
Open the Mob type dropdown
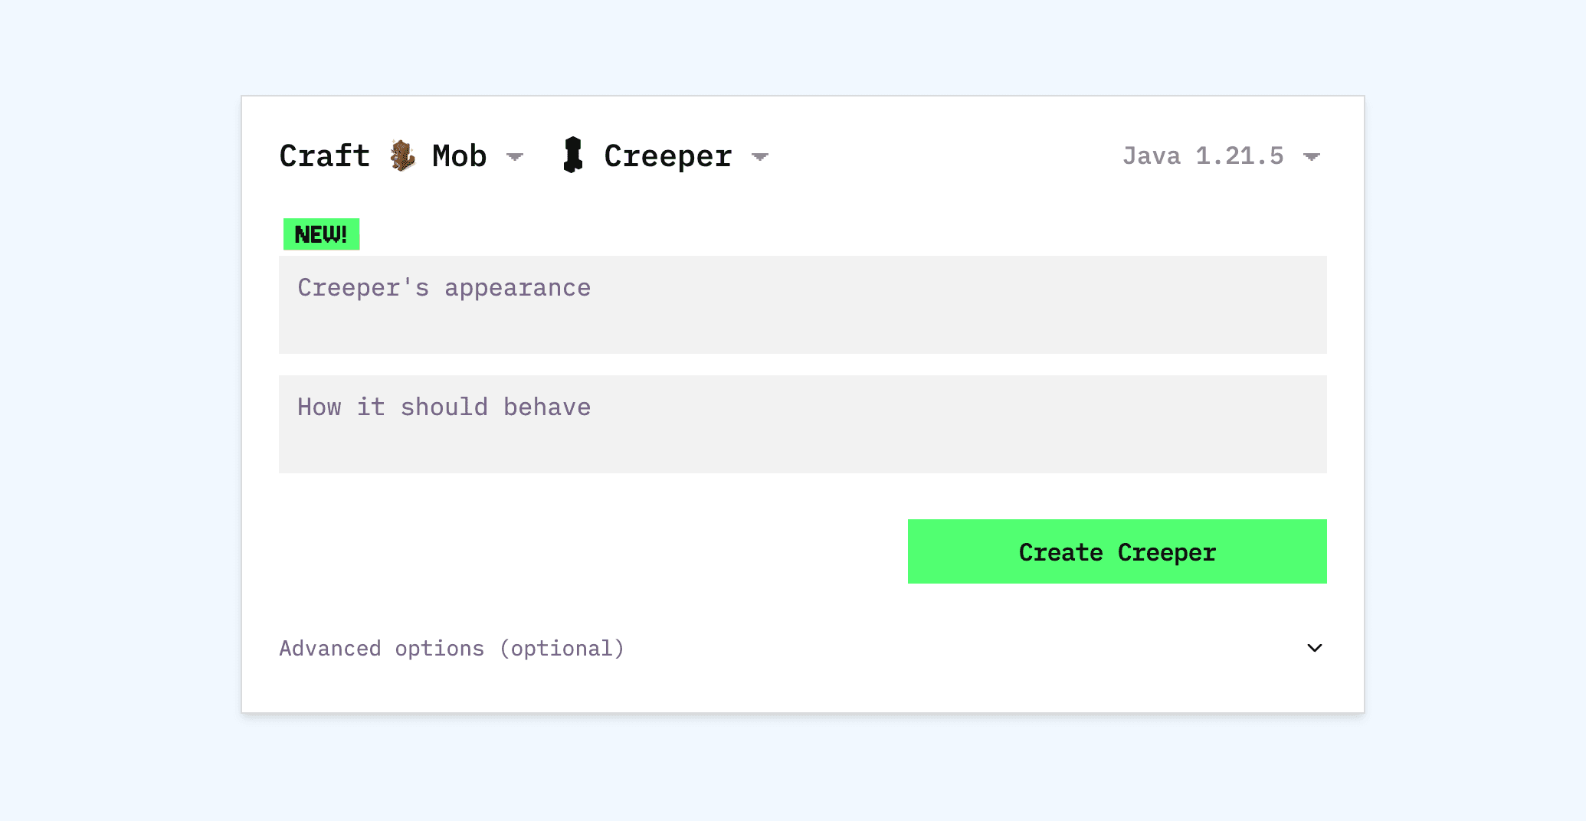516,156
